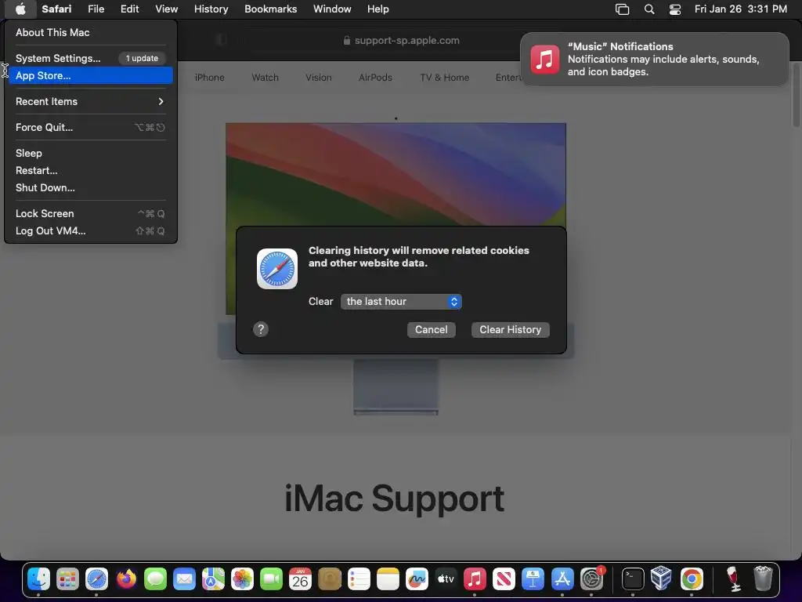Screen dimensions: 802x602
Task: Open the brown Contacts icon in Dock
Action: 330,579
